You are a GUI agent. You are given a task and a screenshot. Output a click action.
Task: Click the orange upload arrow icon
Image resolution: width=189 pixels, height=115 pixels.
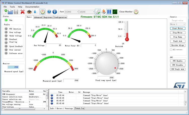click(x=103, y=12)
